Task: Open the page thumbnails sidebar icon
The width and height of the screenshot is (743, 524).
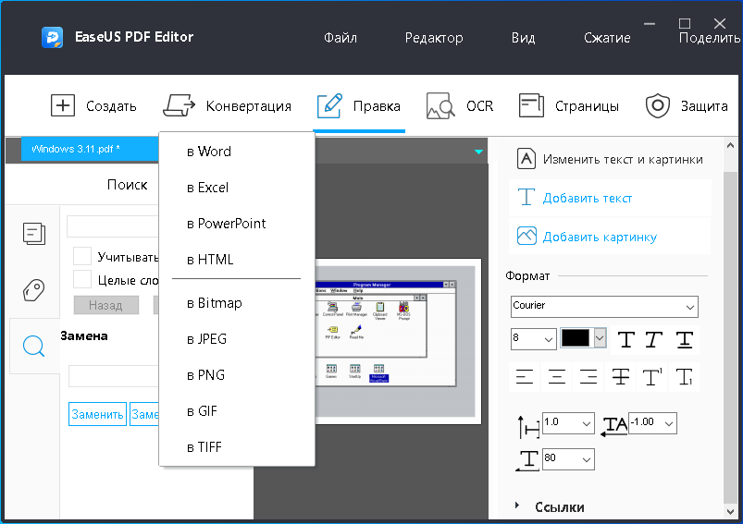Action: click(x=34, y=234)
